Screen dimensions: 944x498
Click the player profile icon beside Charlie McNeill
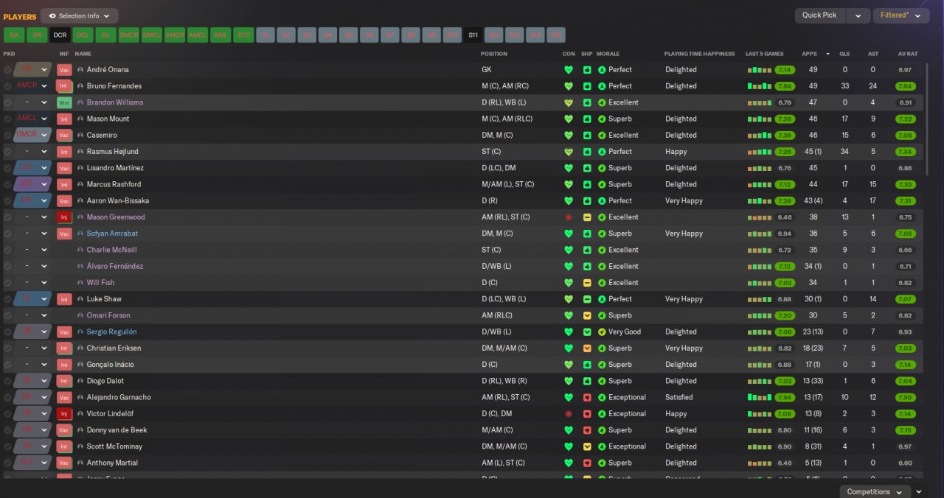[x=80, y=250]
